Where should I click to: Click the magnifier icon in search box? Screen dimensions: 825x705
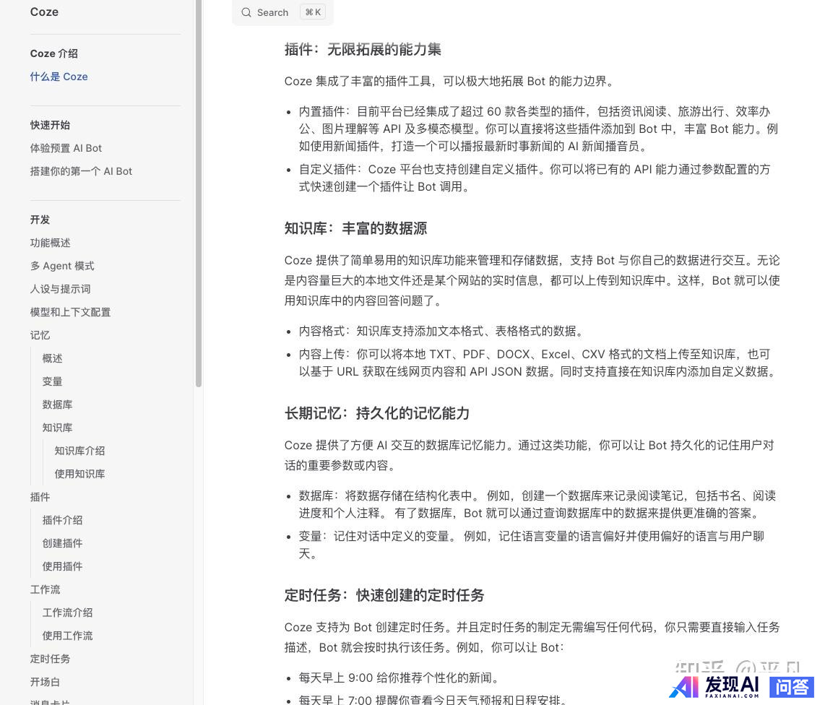[247, 12]
